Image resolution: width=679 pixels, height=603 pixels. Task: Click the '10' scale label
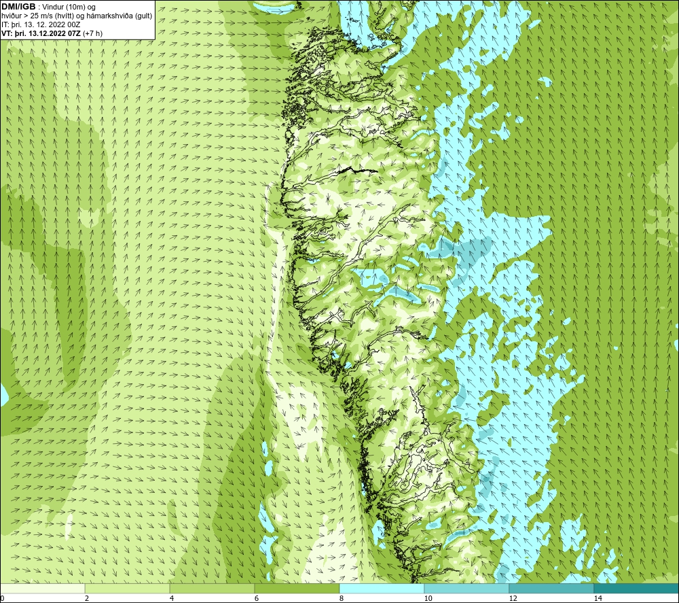tap(428, 598)
